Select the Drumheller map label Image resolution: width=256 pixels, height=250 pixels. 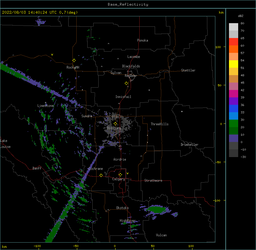point(189,145)
